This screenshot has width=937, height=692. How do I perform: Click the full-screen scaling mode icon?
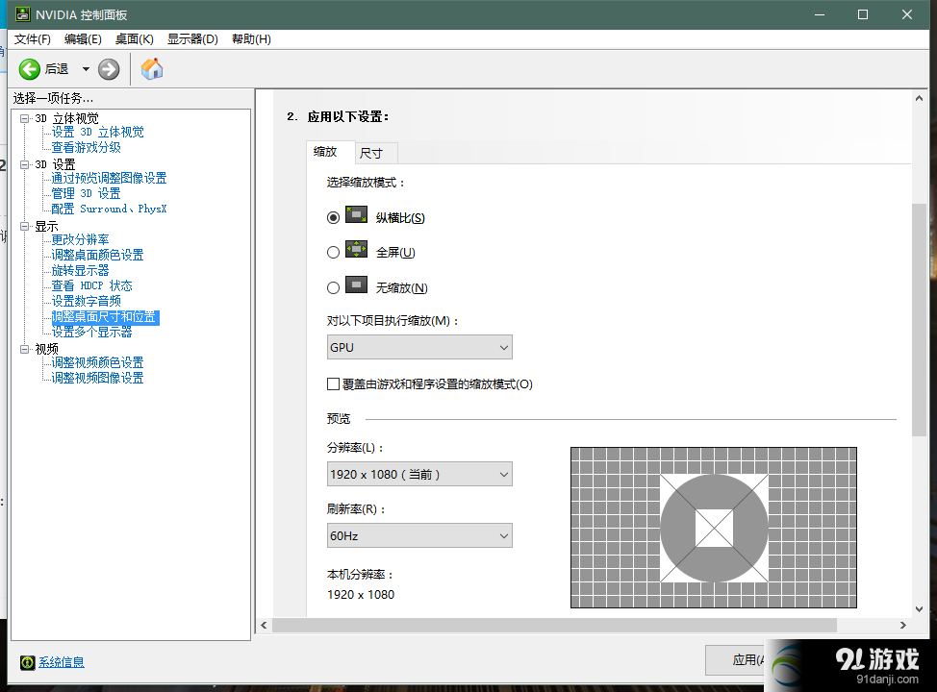click(356, 249)
